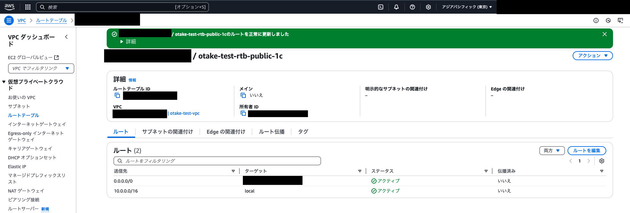Image resolution: width=630 pixels, height=213 pixels.
Task: Open サブネット in the sidebar
Action: pyautogui.click(x=19, y=106)
